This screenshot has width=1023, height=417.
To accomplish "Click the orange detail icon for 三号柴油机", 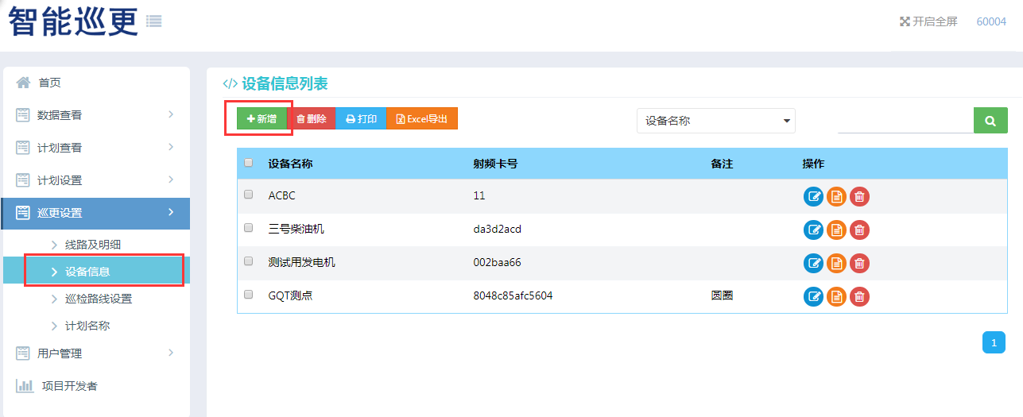I will (836, 230).
